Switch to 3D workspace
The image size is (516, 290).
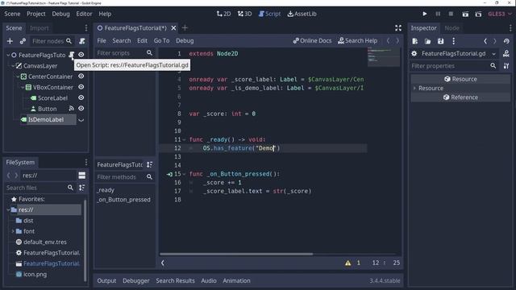coord(245,14)
